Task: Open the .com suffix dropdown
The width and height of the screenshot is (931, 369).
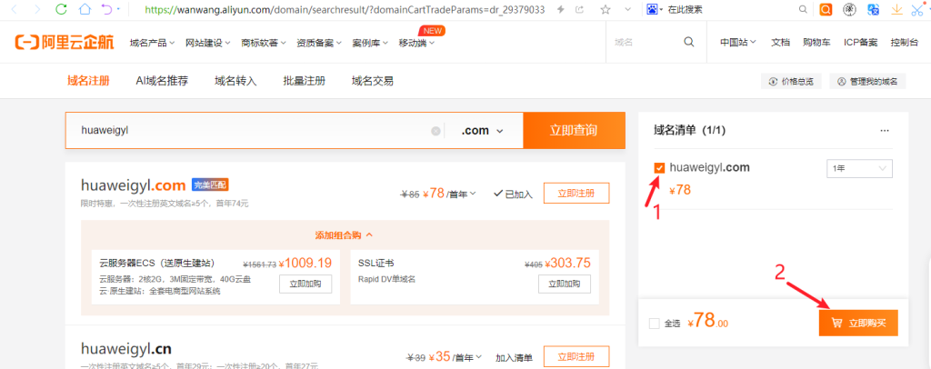Action: [x=482, y=131]
